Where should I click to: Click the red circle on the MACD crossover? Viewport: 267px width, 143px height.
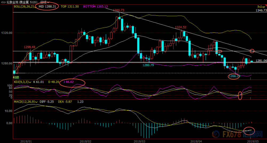click(249, 131)
